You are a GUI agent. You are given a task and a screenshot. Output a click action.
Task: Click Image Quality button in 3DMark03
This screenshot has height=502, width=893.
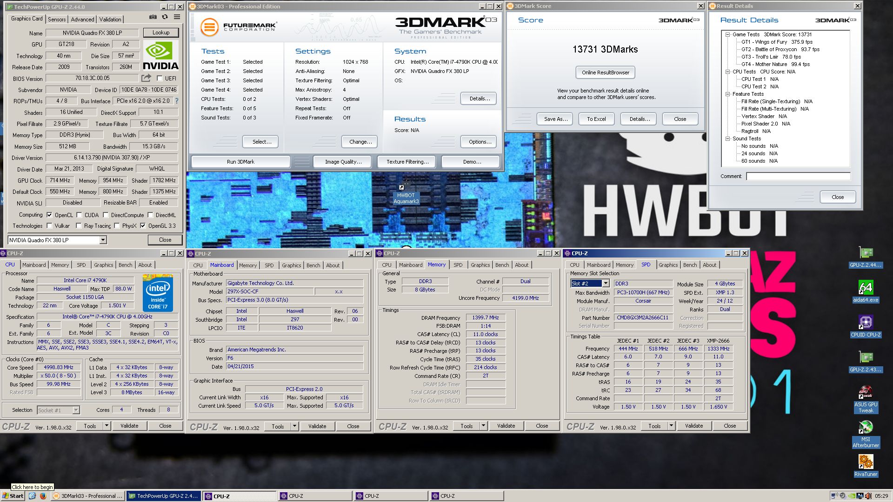point(343,162)
